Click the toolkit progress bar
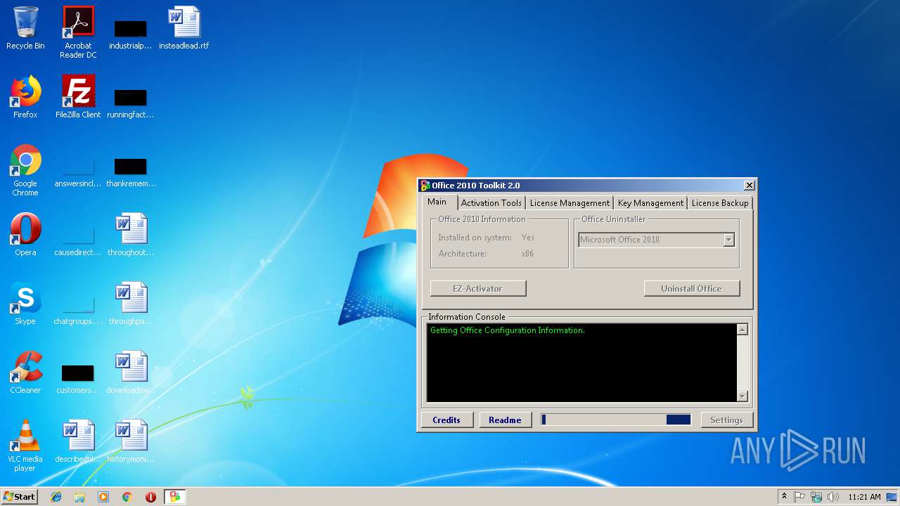The height and width of the screenshot is (506, 900). click(616, 420)
